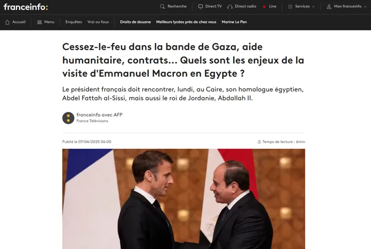Click the franceinfo logo
The width and height of the screenshot is (371, 249).
26,7
